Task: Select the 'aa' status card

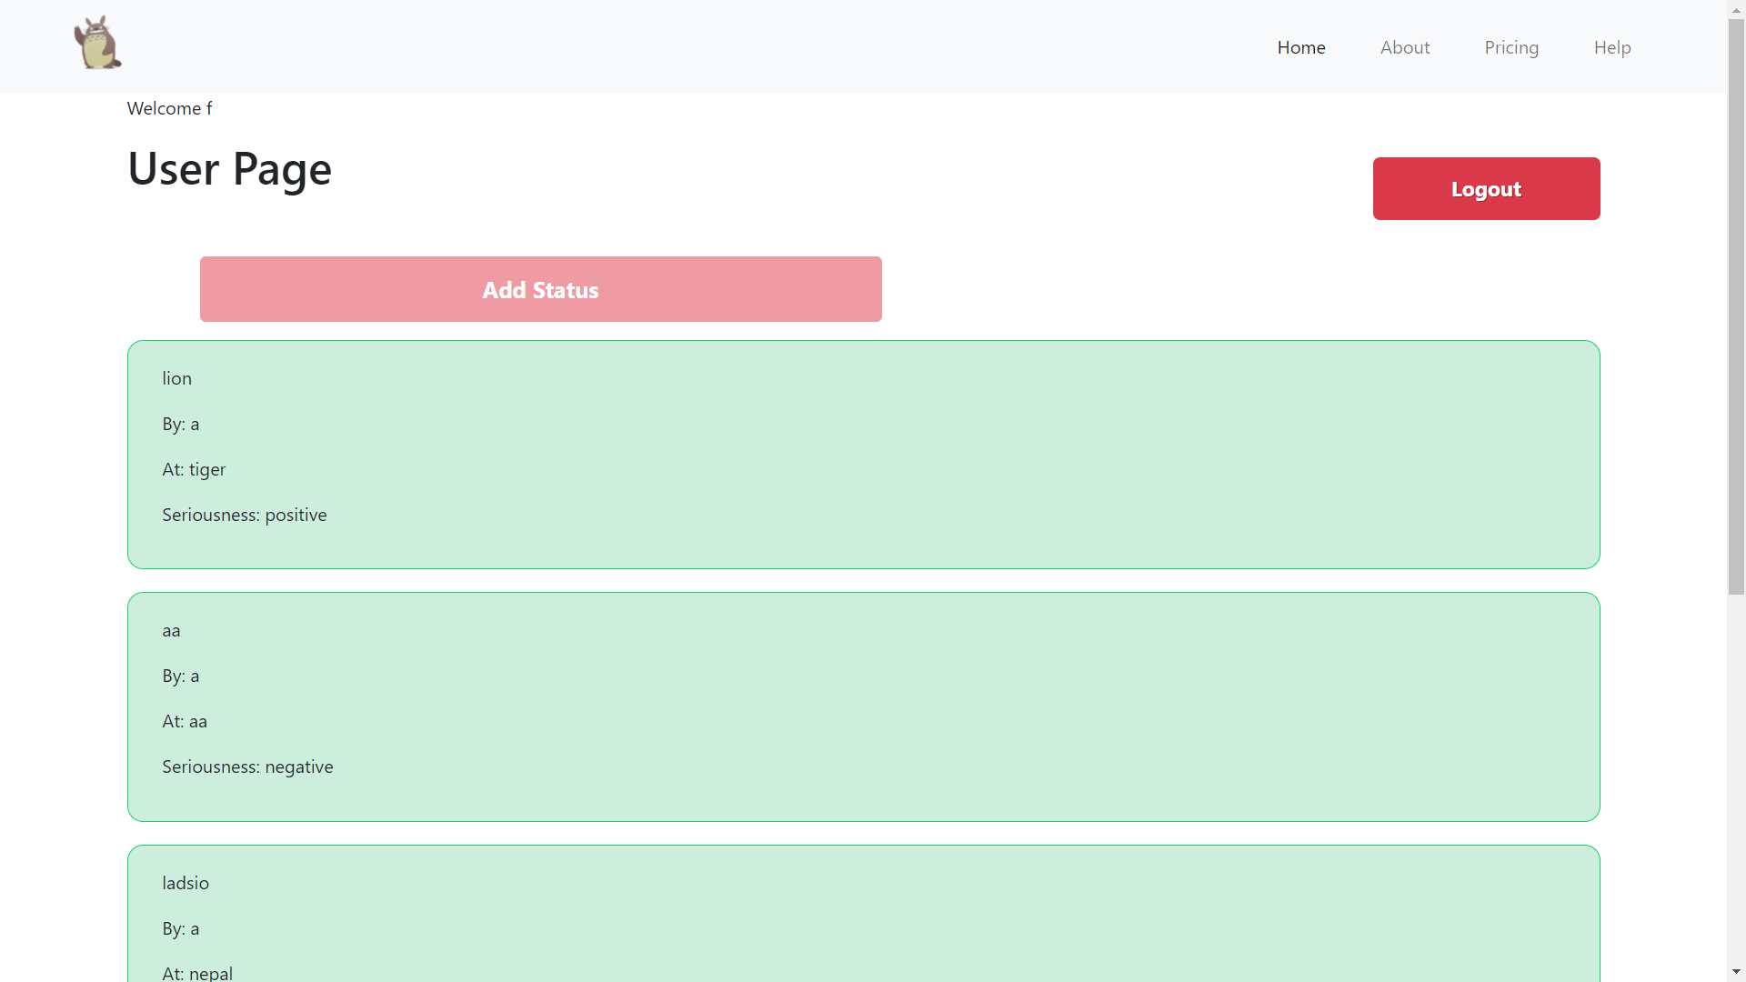Action: click(863, 706)
